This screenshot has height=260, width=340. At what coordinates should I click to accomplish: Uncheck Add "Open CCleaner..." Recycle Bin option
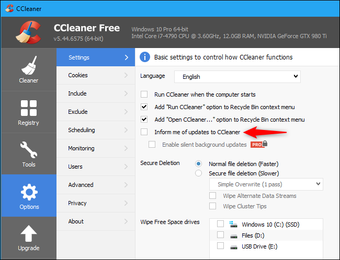pos(144,119)
